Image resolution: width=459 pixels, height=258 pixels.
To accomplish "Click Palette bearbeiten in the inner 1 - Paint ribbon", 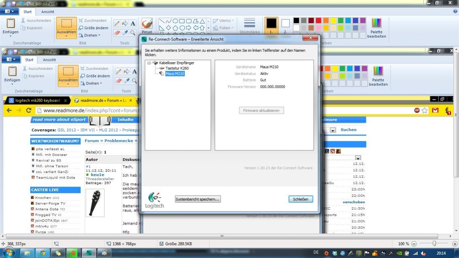I will [x=378, y=76].
